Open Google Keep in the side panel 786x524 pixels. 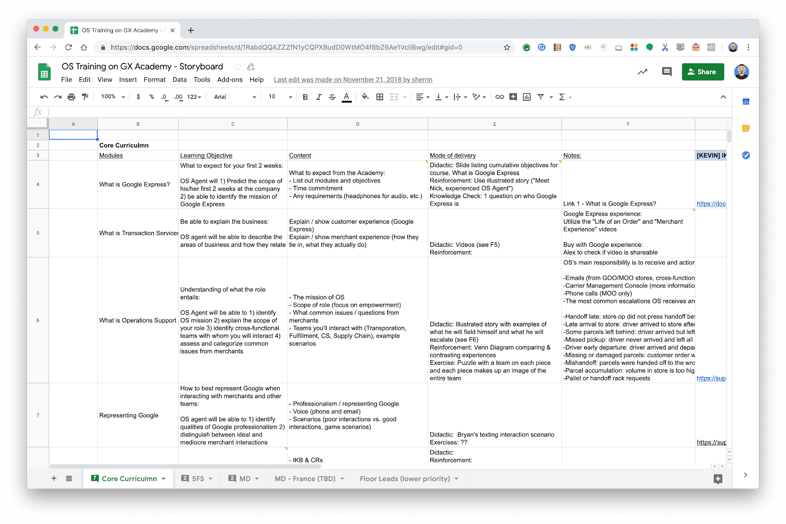pyautogui.click(x=746, y=128)
